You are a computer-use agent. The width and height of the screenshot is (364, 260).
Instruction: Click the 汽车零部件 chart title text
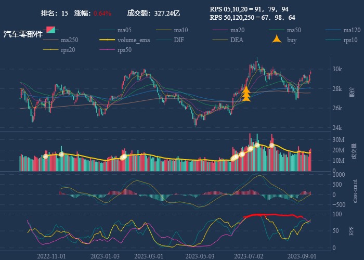click(23, 34)
